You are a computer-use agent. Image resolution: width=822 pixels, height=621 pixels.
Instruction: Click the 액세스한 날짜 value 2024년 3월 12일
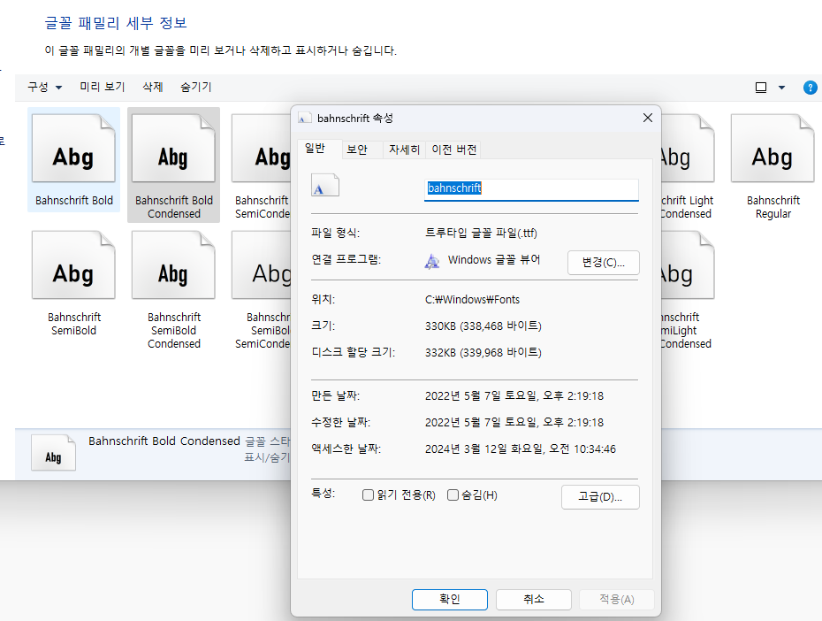point(521,449)
